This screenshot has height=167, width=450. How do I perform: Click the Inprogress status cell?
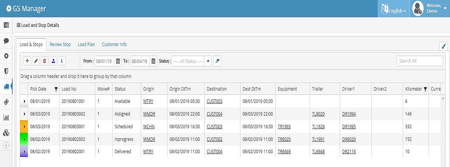[x=124, y=139]
